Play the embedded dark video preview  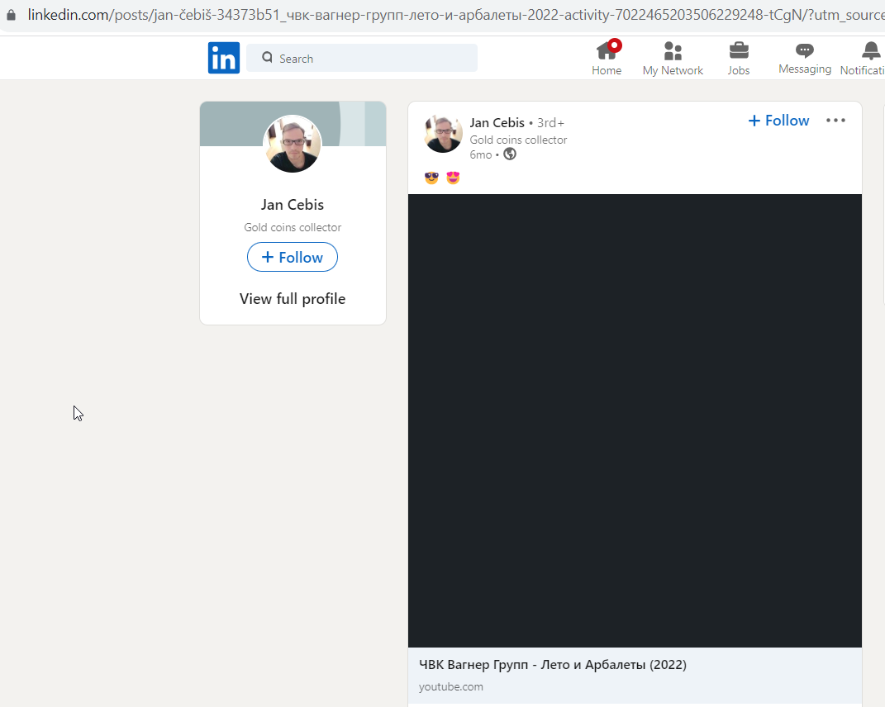[x=635, y=420]
